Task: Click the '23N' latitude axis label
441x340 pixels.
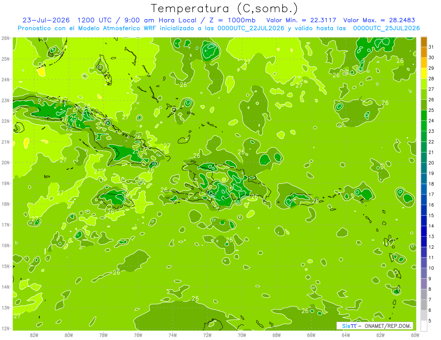Action: coord(6,100)
